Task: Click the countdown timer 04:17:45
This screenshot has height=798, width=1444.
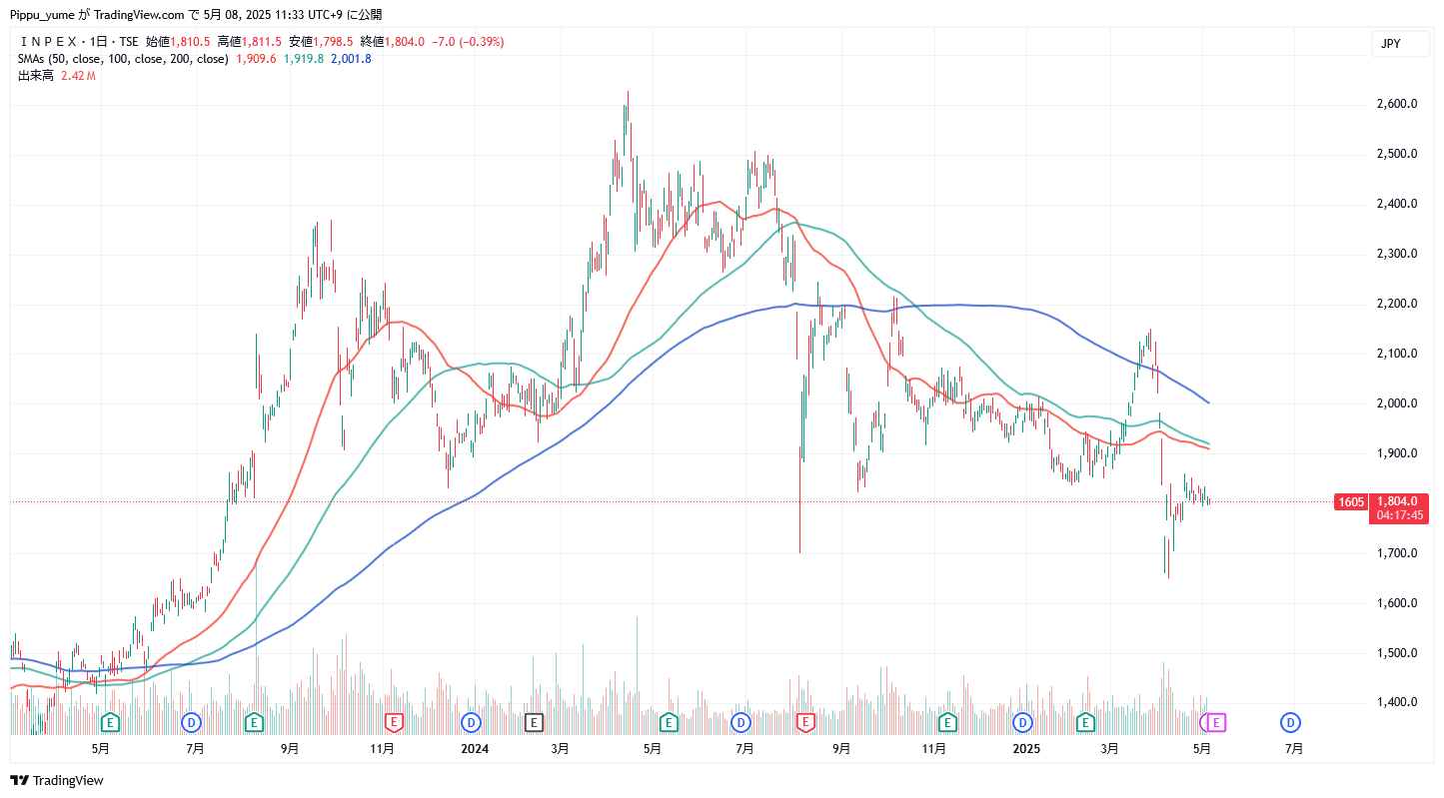Action: coord(1400,516)
